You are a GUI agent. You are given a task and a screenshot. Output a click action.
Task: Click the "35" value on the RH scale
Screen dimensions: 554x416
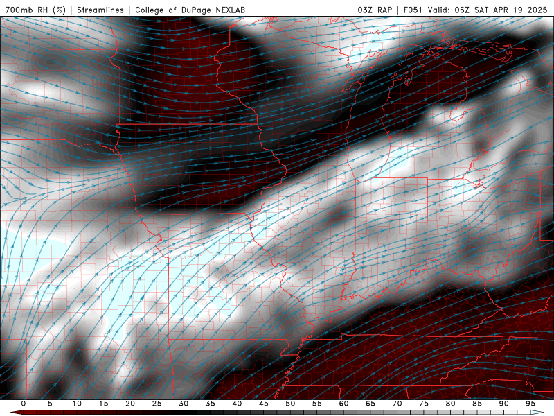211,404
